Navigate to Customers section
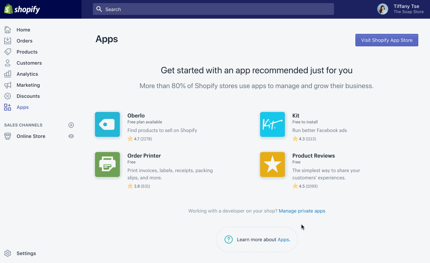 pyautogui.click(x=29, y=63)
